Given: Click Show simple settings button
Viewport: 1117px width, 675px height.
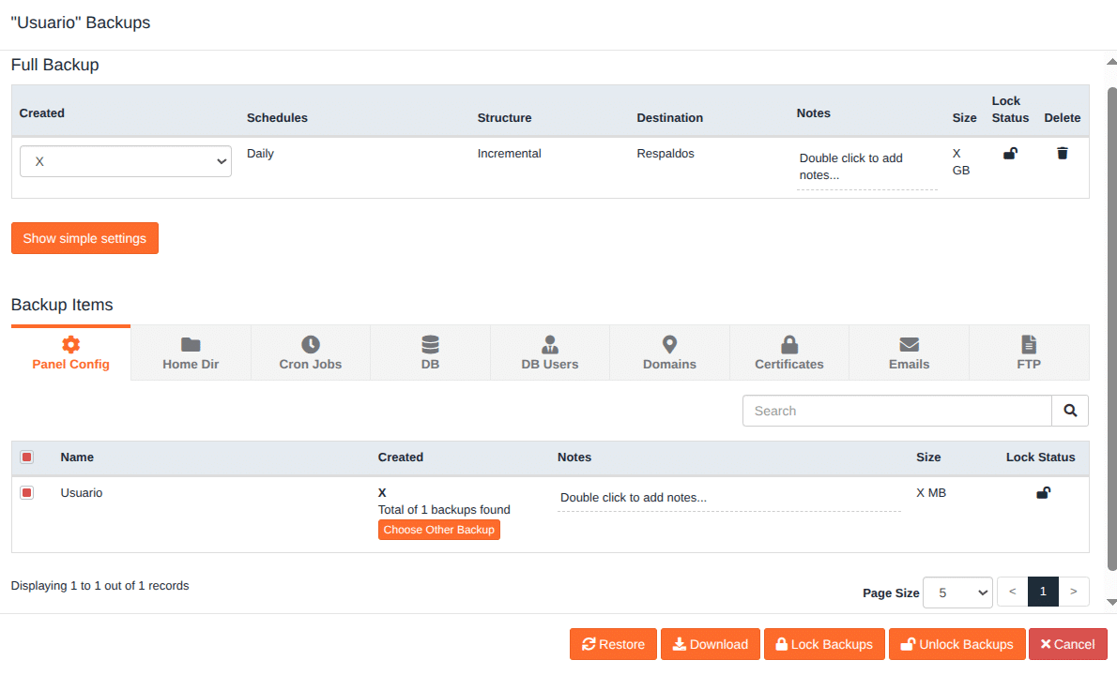Looking at the screenshot, I should pyautogui.click(x=84, y=238).
